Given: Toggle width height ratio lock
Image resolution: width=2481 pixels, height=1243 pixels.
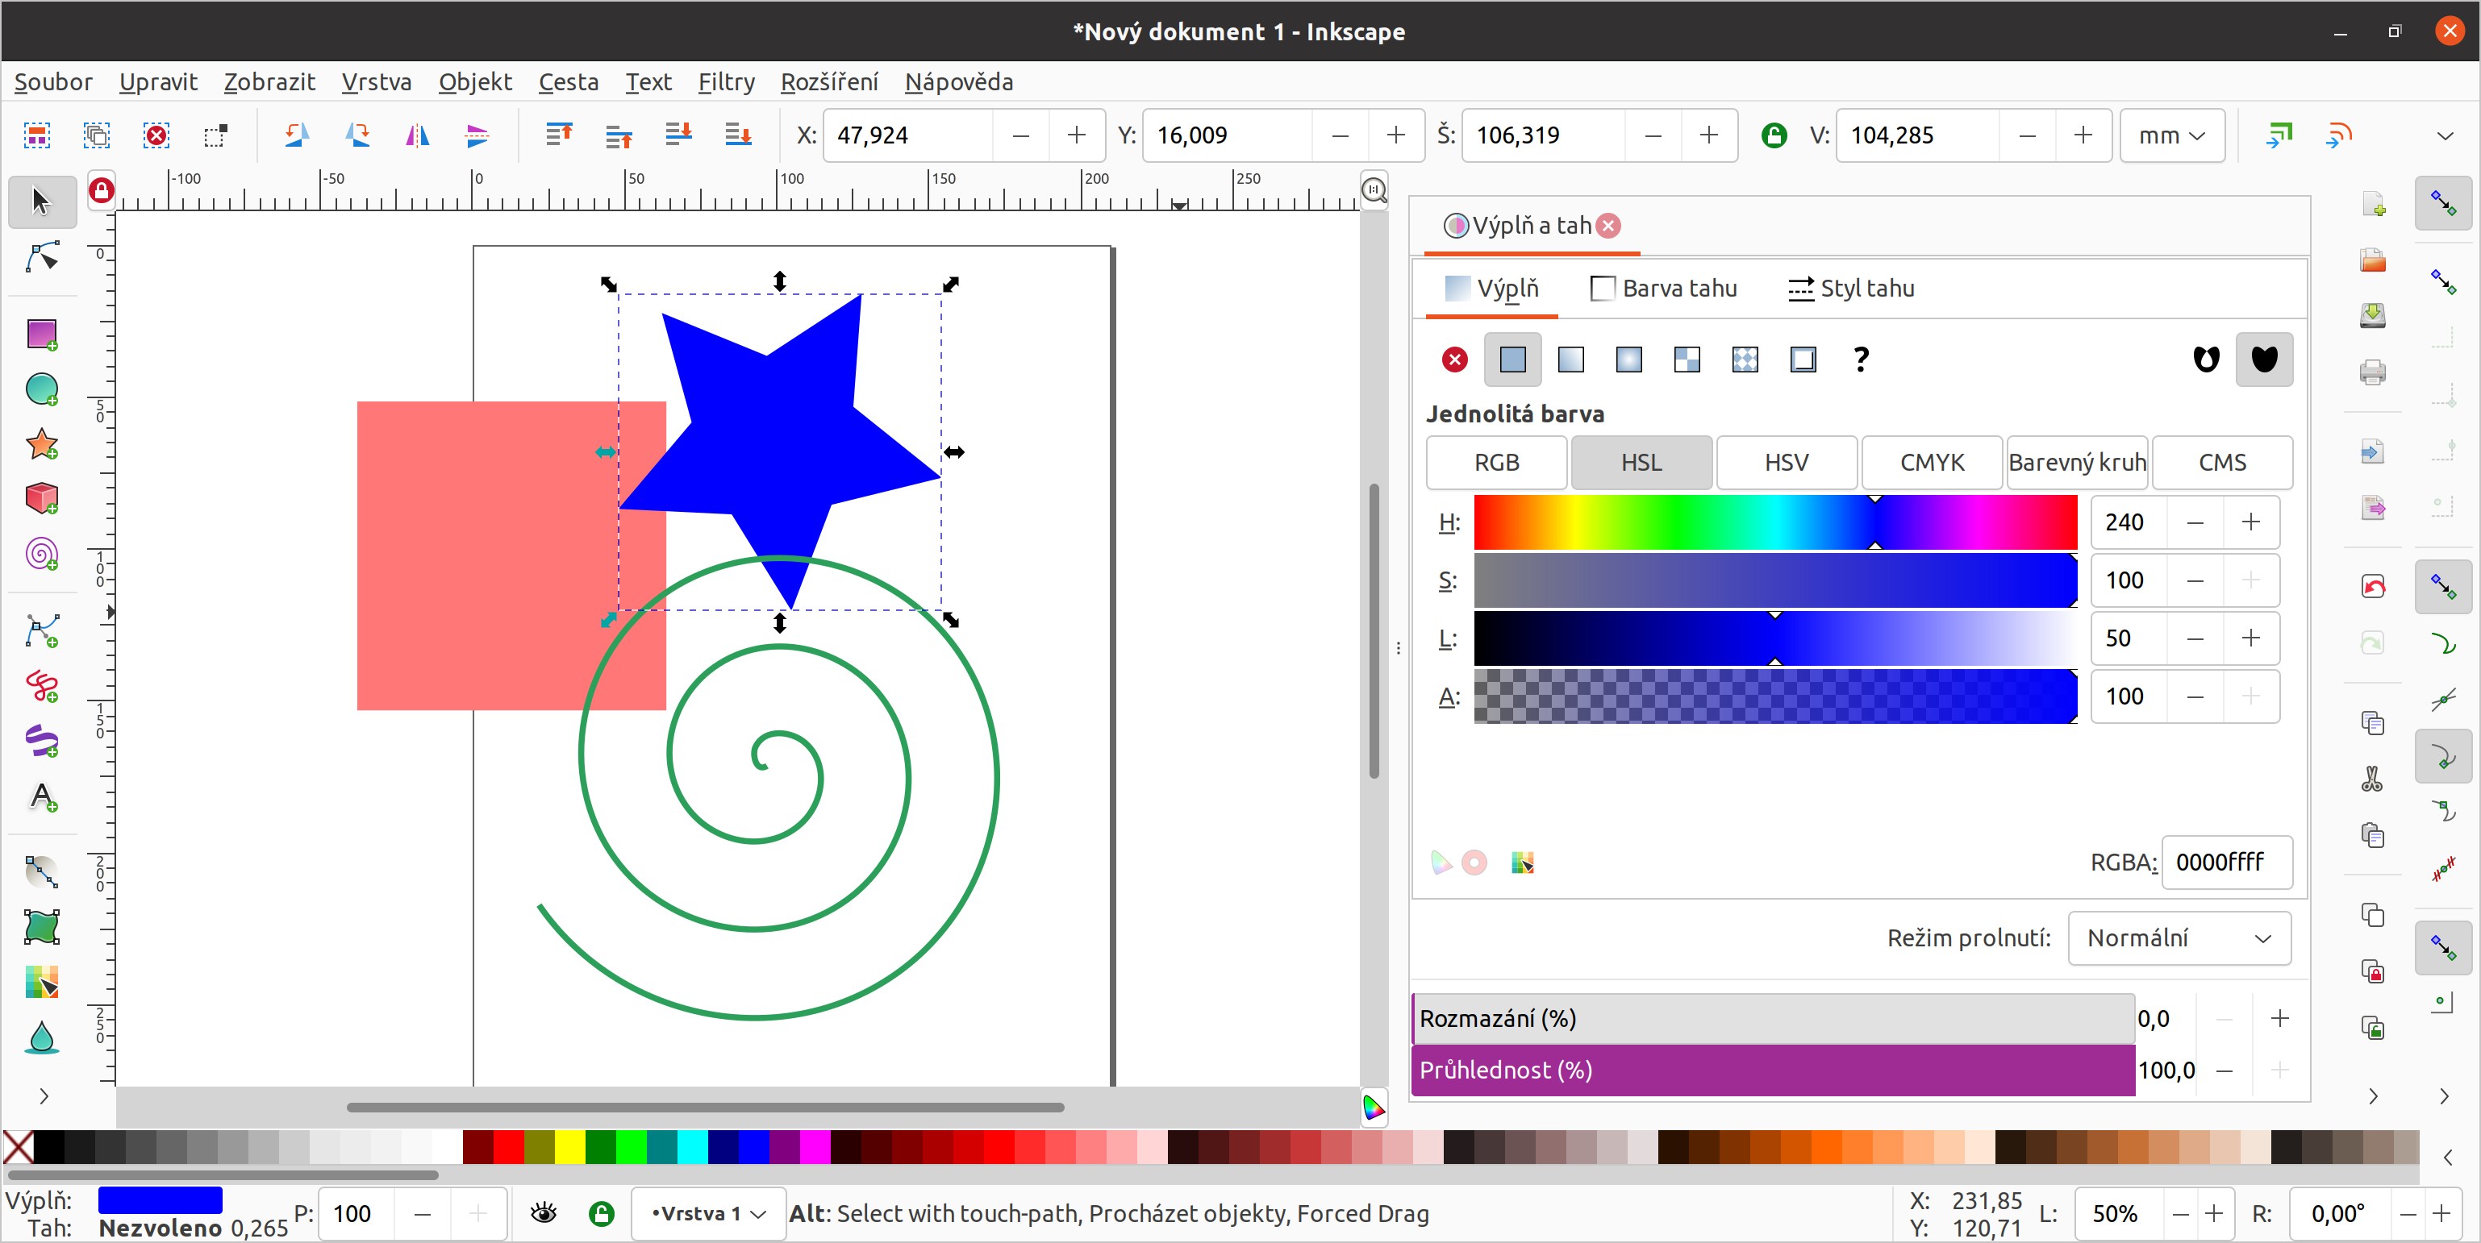Looking at the screenshot, I should coord(1773,135).
